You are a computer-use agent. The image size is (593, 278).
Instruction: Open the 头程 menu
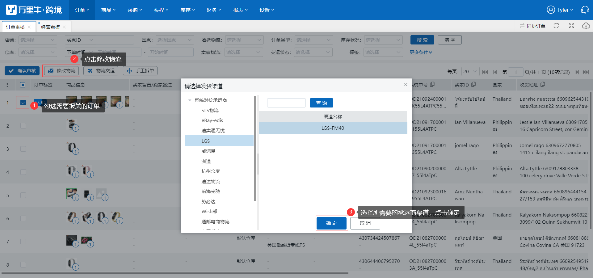(x=161, y=10)
